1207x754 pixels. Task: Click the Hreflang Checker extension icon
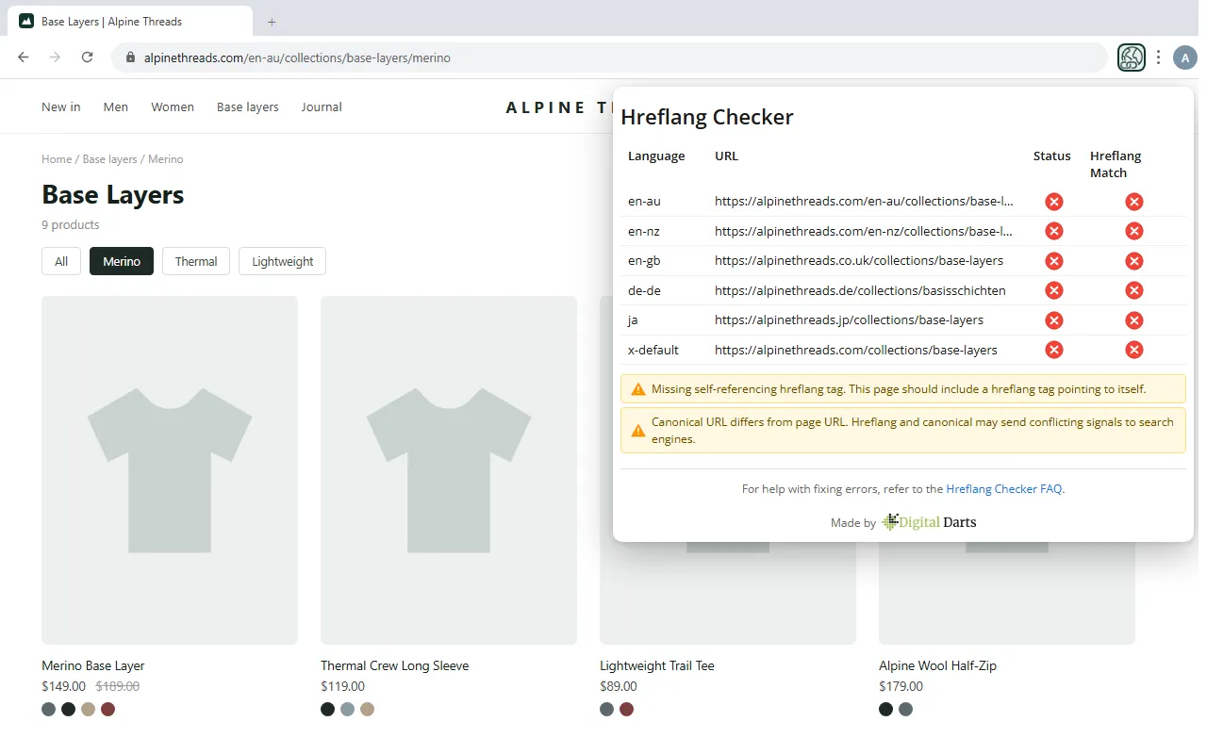tap(1131, 57)
